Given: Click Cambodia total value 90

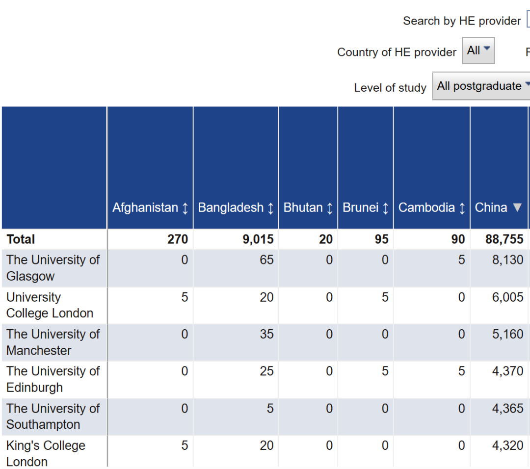Looking at the screenshot, I should 458,239.
